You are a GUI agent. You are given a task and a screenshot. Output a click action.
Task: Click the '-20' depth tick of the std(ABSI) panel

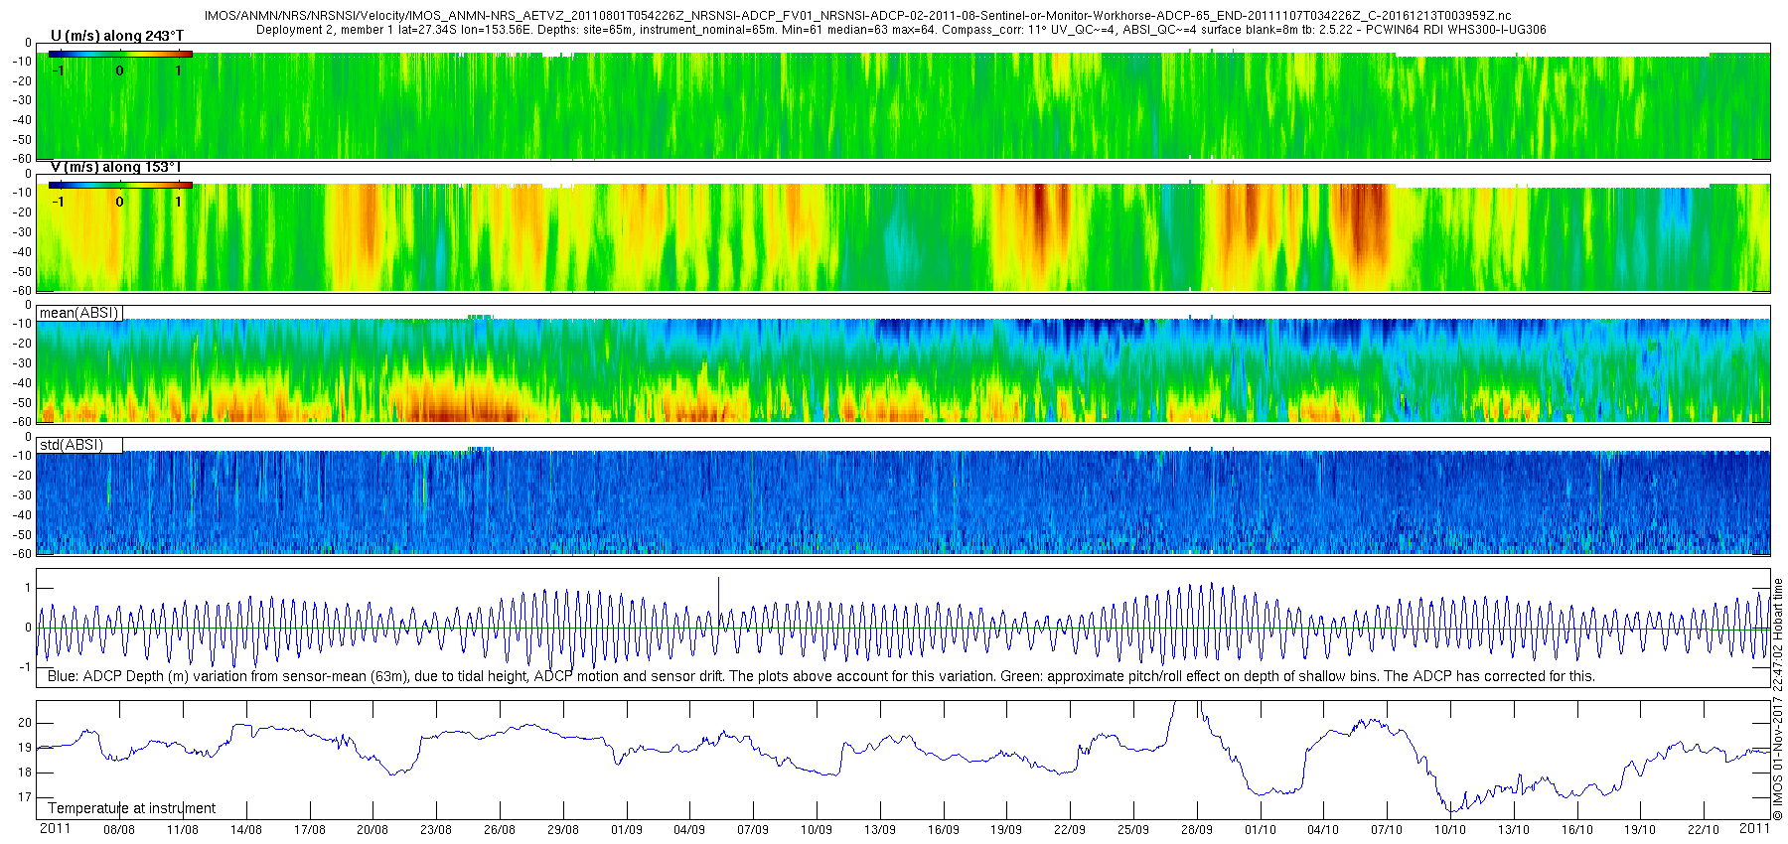click(22, 476)
